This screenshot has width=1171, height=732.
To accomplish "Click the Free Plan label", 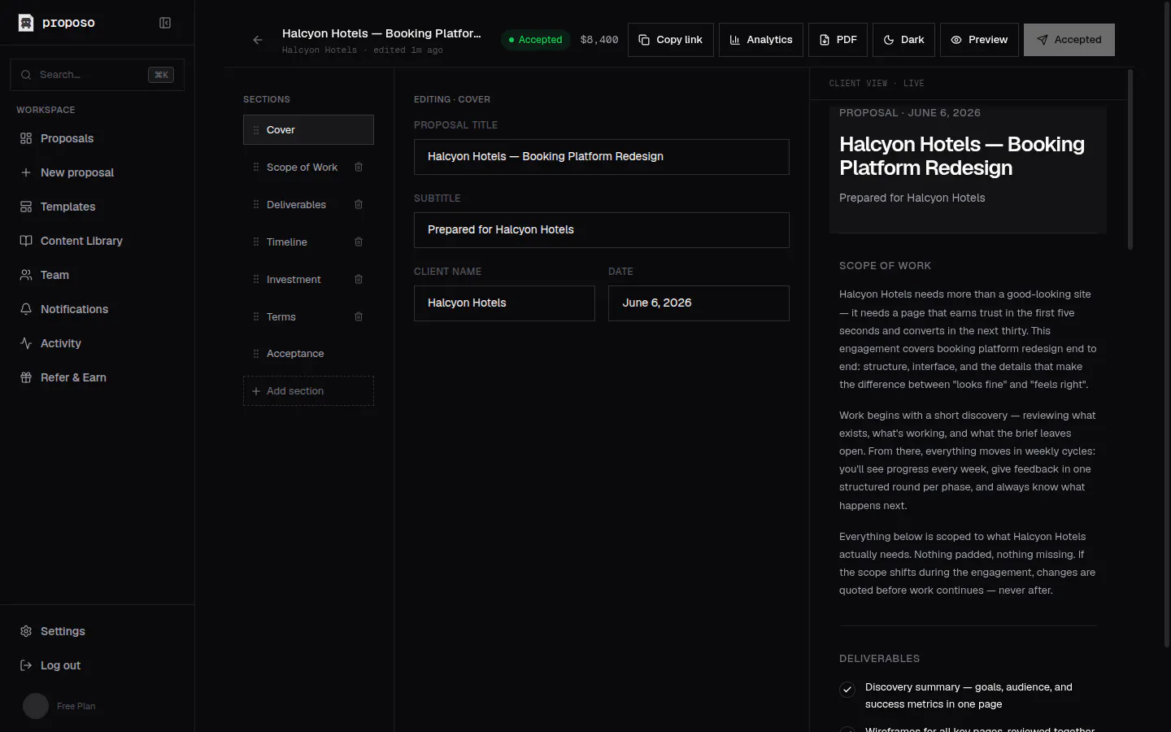I will tap(76, 706).
